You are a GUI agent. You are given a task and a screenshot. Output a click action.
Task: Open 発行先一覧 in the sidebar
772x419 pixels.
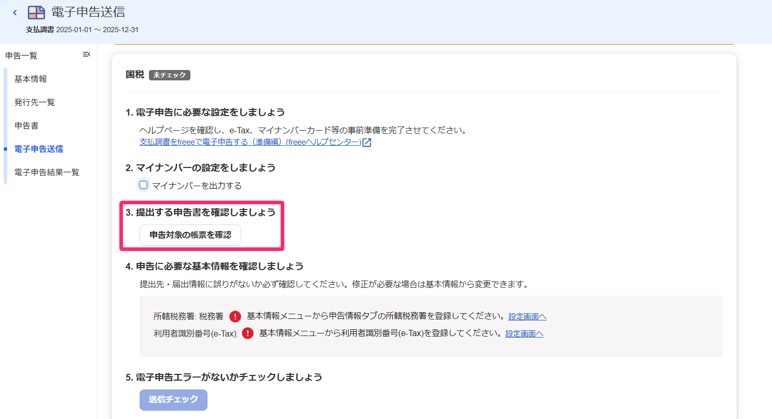(35, 102)
